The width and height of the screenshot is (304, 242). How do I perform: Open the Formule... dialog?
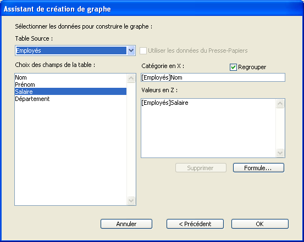pos(258,168)
